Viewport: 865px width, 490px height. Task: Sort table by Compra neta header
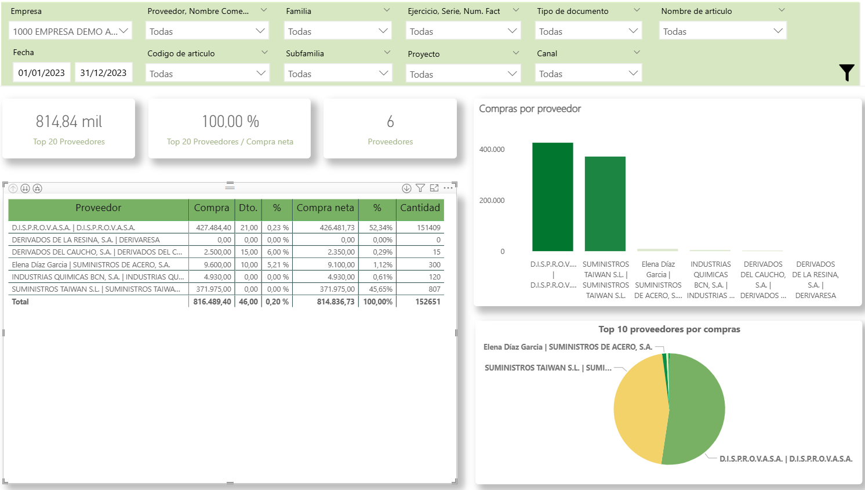pos(325,208)
